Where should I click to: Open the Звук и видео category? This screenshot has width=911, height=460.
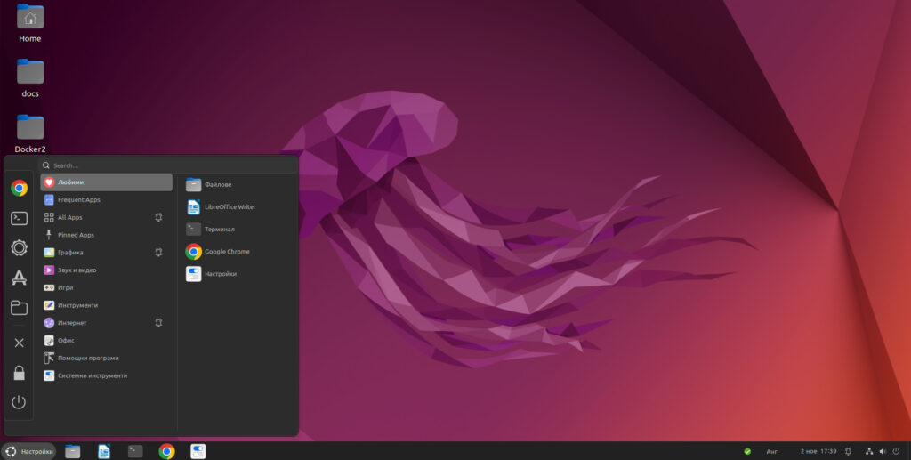[107, 270]
